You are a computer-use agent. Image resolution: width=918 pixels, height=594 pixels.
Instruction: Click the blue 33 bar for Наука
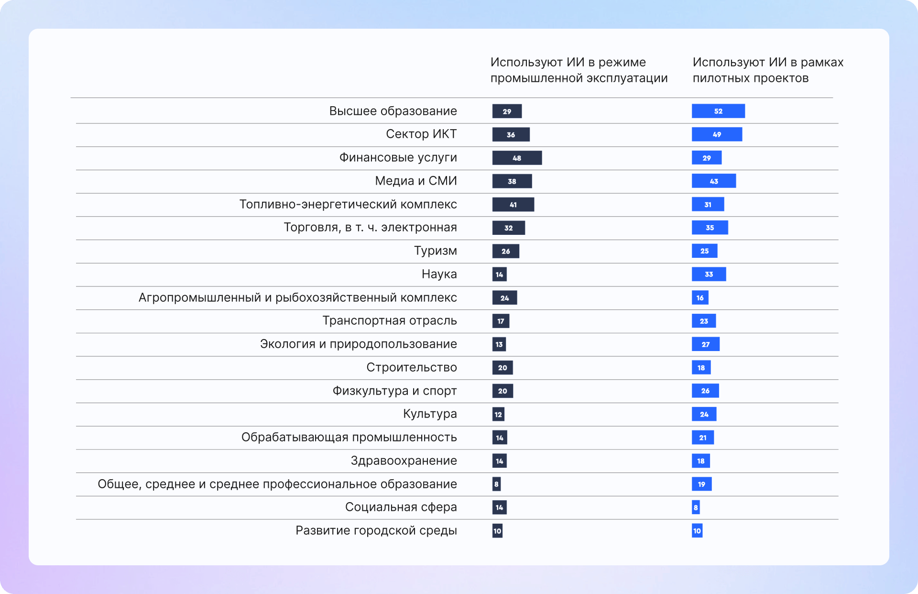pos(709,274)
